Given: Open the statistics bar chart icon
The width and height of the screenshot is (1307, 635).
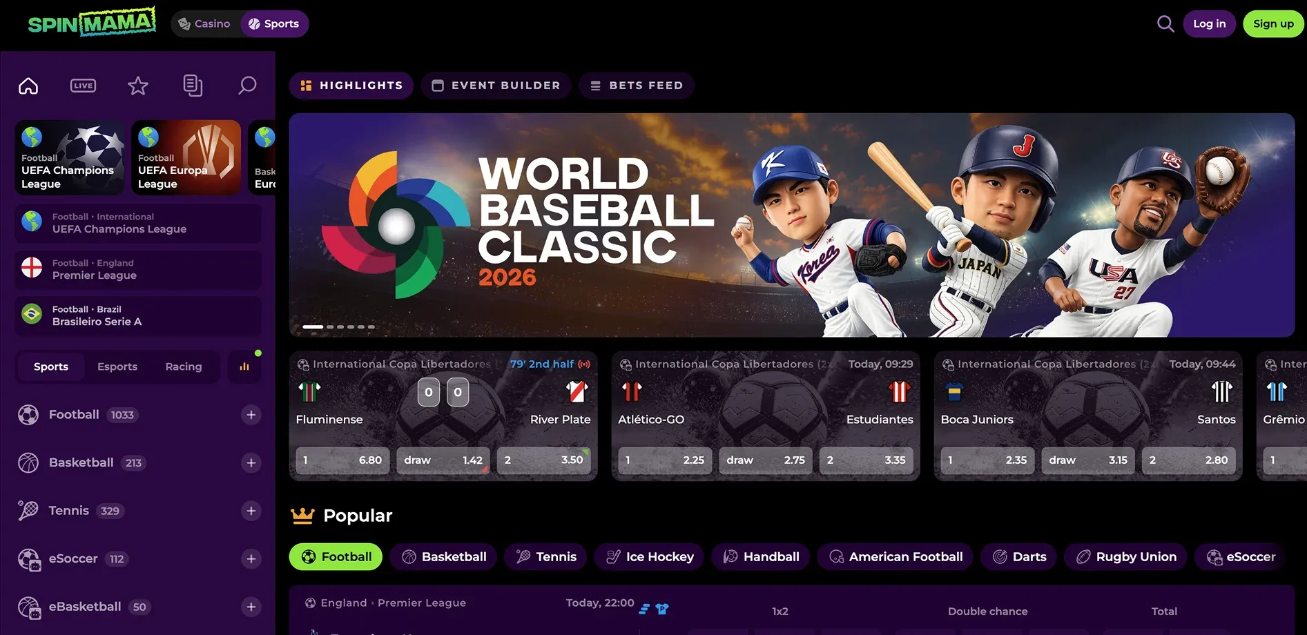Looking at the screenshot, I should point(244,367).
